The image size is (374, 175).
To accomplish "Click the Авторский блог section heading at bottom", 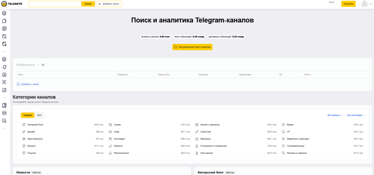I will 211,172.
